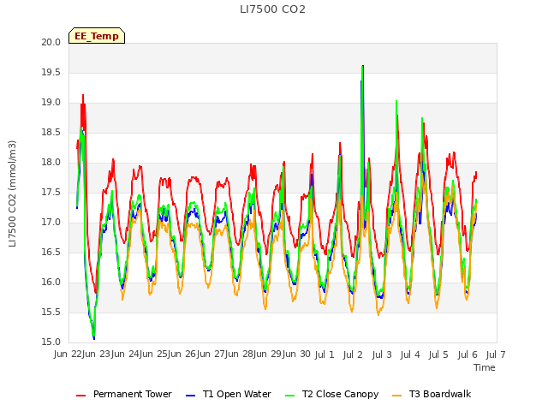Select the T1 Open Water legend text
The image size is (548, 411).
pyautogui.click(x=237, y=394)
